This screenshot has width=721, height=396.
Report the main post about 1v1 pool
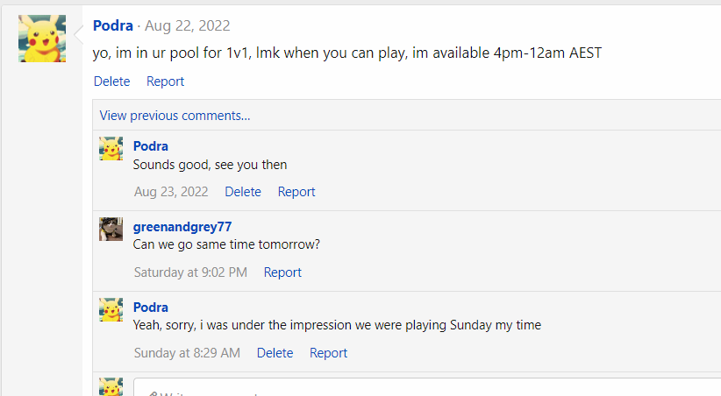click(165, 81)
